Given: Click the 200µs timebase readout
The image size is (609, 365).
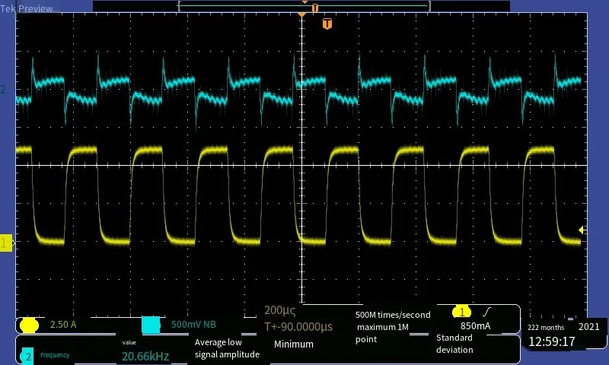Looking at the screenshot, I should [279, 310].
